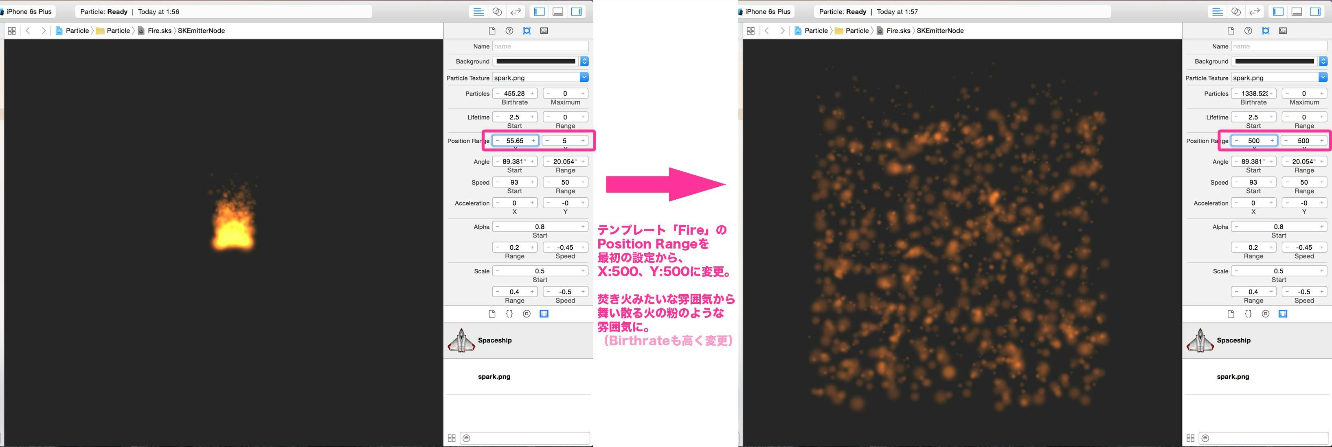Viewport: 1332px width, 447px height.
Task: Open SKEmitterNode crumb in the 1:57 window
Action: tap(940, 31)
